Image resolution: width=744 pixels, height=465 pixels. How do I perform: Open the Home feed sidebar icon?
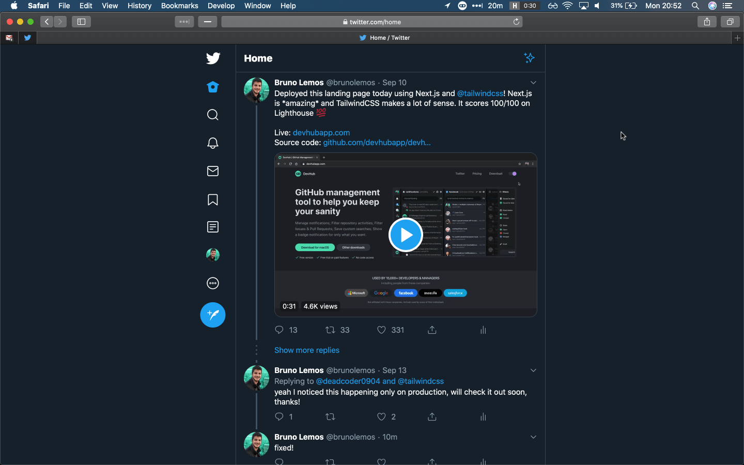[x=213, y=87]
